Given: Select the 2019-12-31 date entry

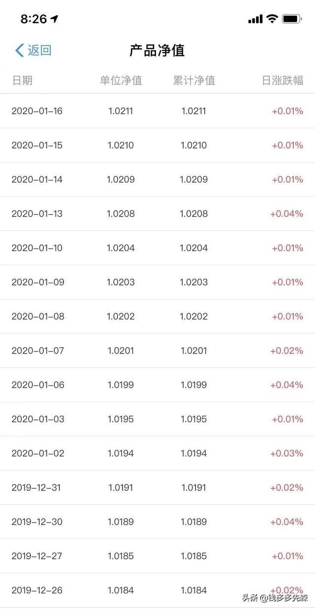Looking at the screenshot, I should (x=36, y=487).
